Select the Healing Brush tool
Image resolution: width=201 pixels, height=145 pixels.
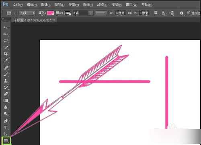point(6,67)
